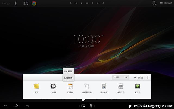This screenshot has height=109, width=174.
Task: Launch the 計時器 timer small app
Action: tap(53, 88)
